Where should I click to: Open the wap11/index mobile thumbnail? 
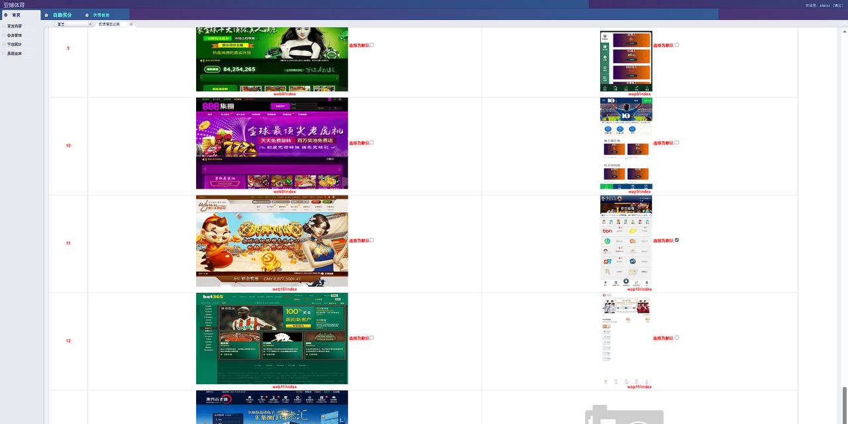coord(626,339)
